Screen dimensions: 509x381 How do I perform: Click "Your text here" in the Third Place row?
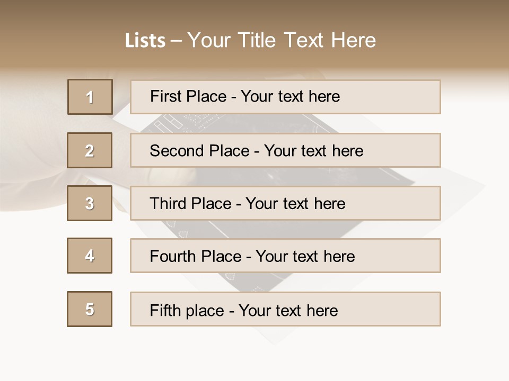pyautogui.click(x=295, y=204)
